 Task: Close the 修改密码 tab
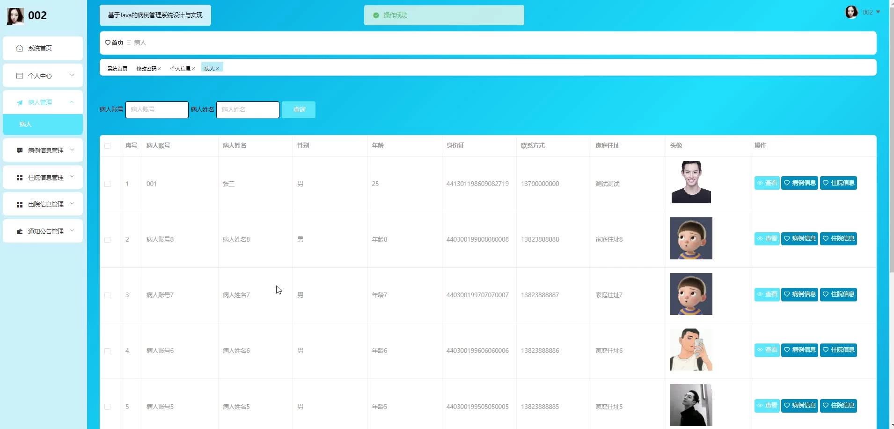pos(159,69)
